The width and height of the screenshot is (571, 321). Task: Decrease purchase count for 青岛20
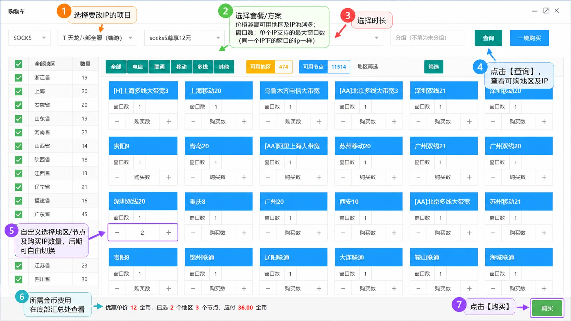[193, 177]
